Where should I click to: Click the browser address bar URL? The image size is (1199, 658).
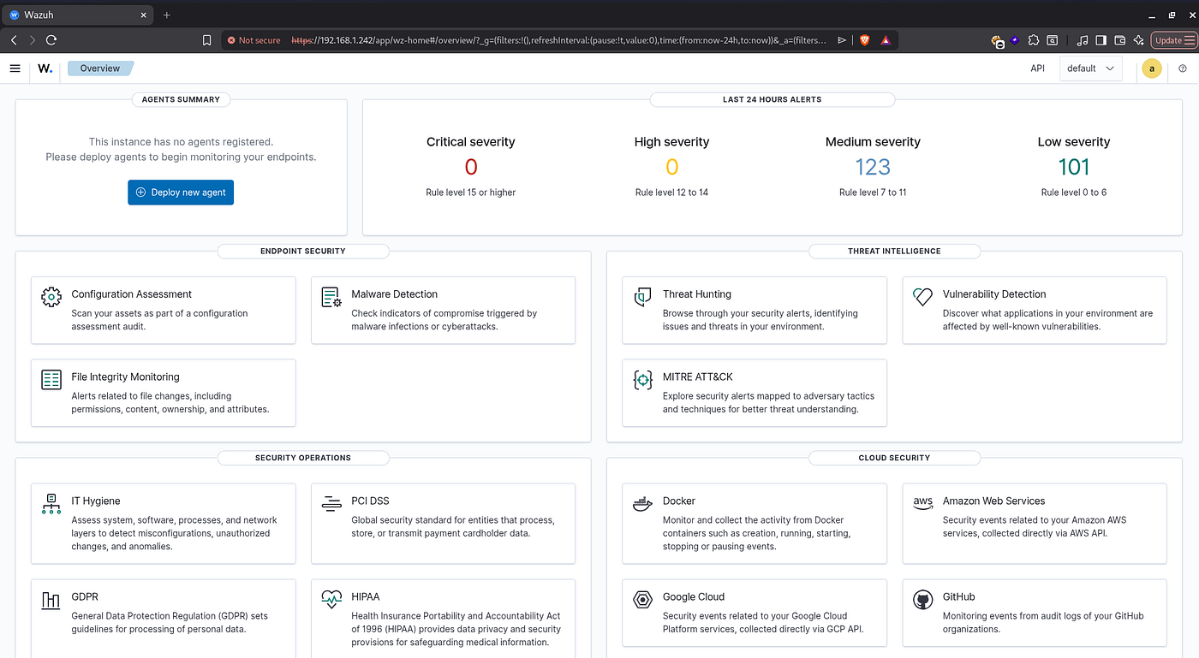(x=559, y=40)
